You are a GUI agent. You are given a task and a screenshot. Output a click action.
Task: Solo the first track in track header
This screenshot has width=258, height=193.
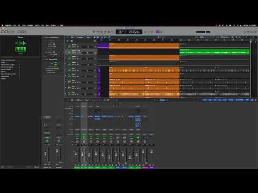pyautogui.click(x=75, y=47)
